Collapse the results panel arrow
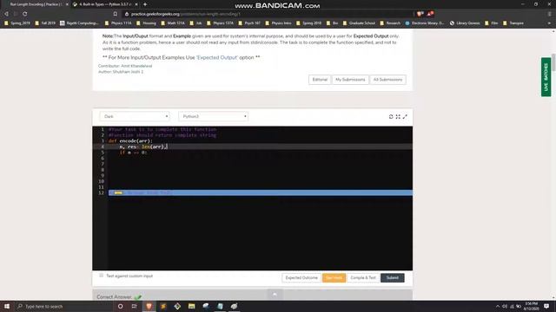Screen dimensions: 556x312 coord(275,295)
